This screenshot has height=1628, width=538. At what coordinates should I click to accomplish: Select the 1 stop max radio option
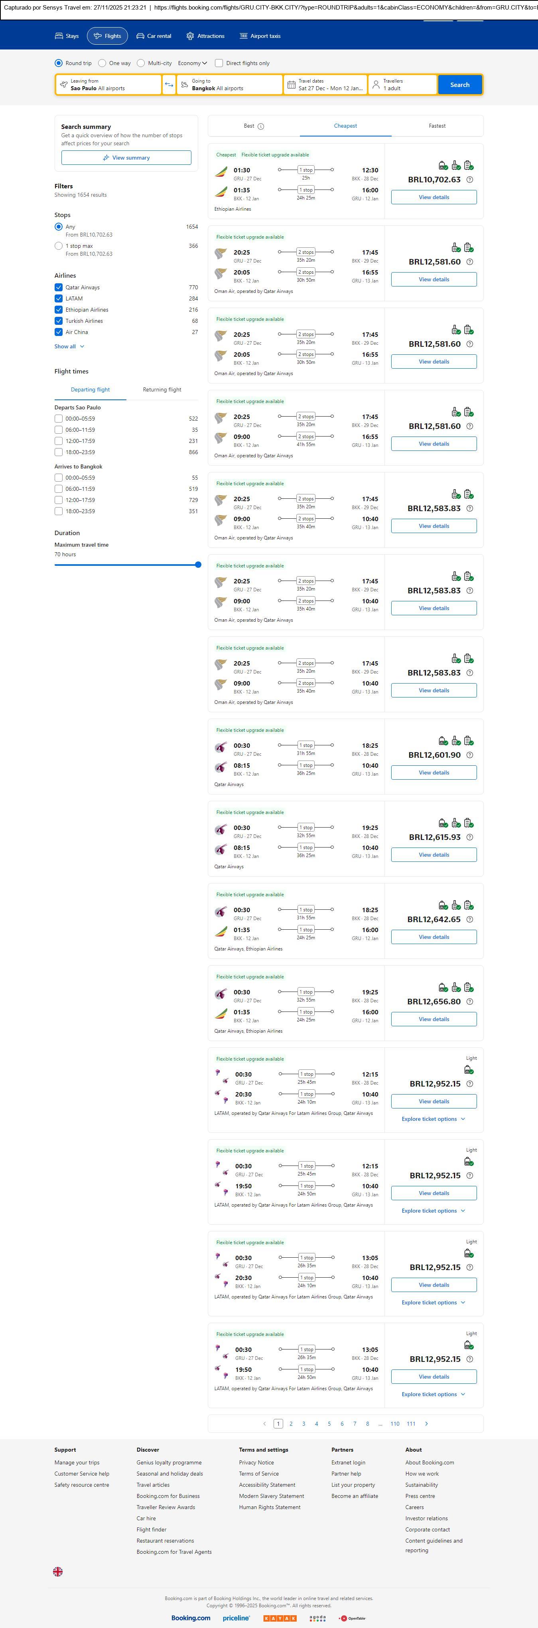[59, 246]
